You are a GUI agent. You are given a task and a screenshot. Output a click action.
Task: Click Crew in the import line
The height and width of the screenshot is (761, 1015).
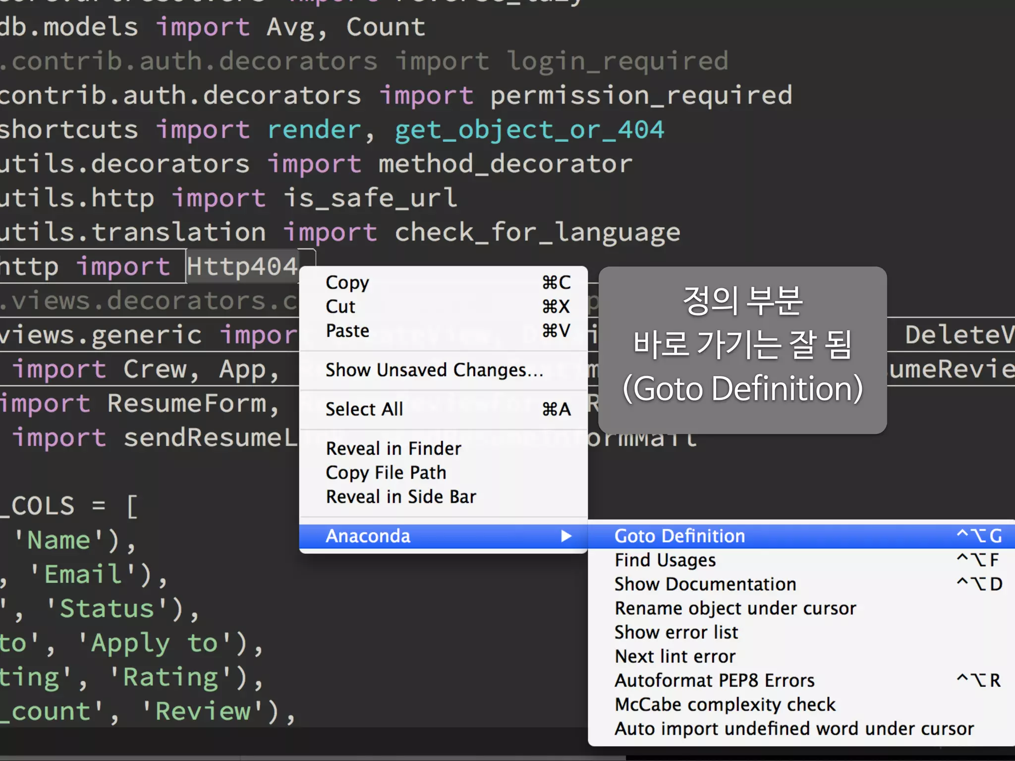coord(155,369)
